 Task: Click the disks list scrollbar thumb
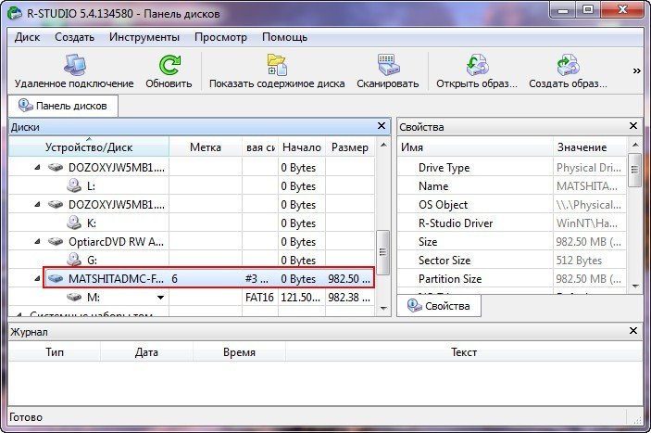pyautogui.click(x=382, y=252)
